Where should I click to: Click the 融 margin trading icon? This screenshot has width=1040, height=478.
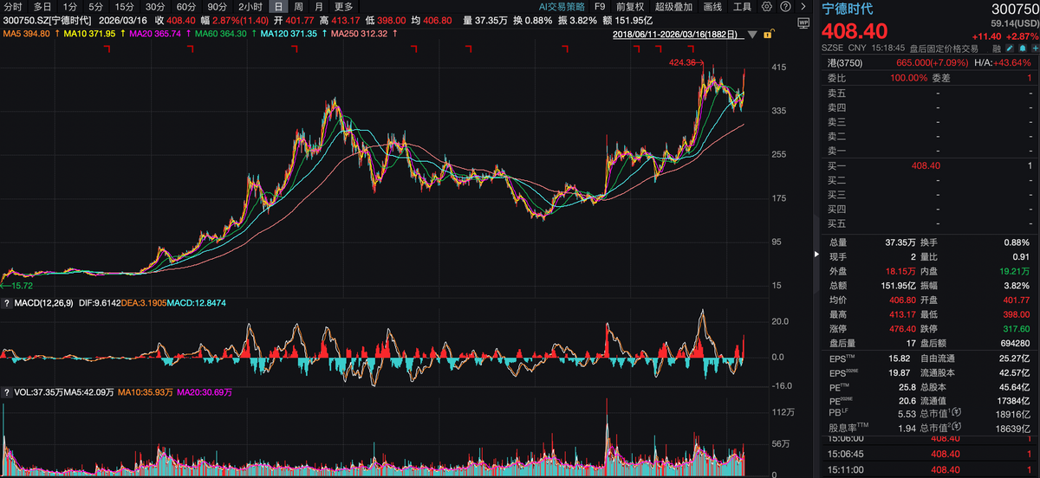(x=996, y=48)
